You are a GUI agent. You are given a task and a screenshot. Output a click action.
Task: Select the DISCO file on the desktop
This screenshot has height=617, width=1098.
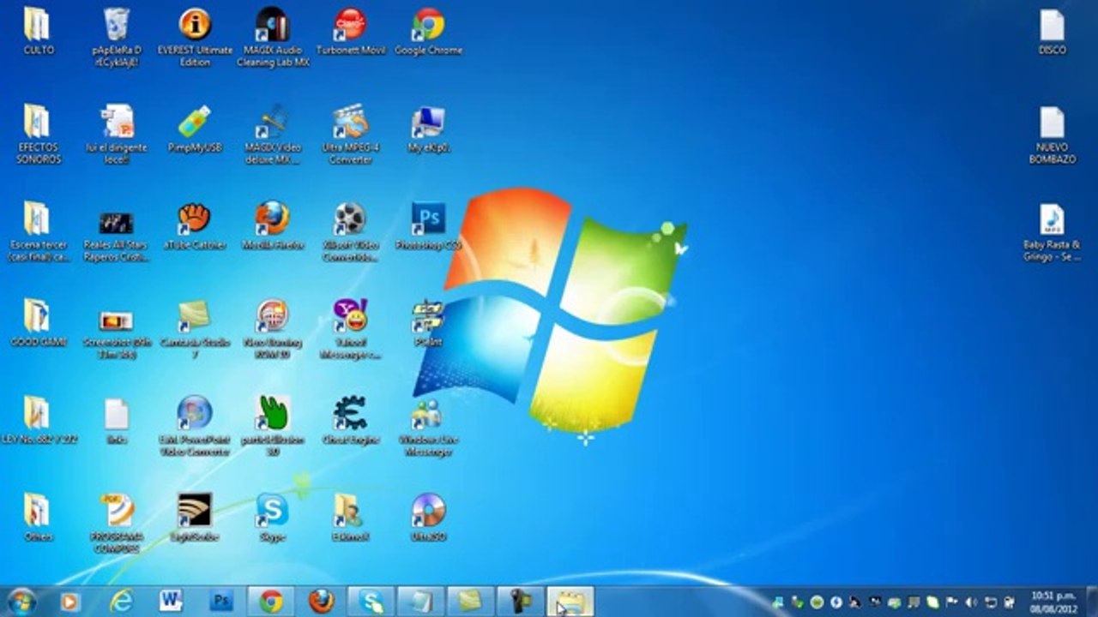click(x=1053, y=32)
